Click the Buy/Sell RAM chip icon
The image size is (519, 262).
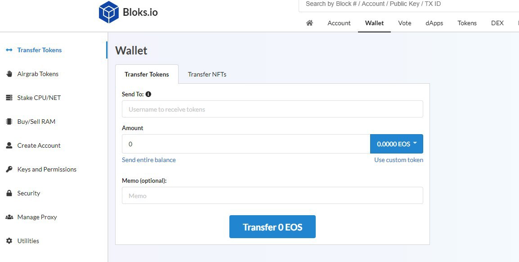coord(9,122)
